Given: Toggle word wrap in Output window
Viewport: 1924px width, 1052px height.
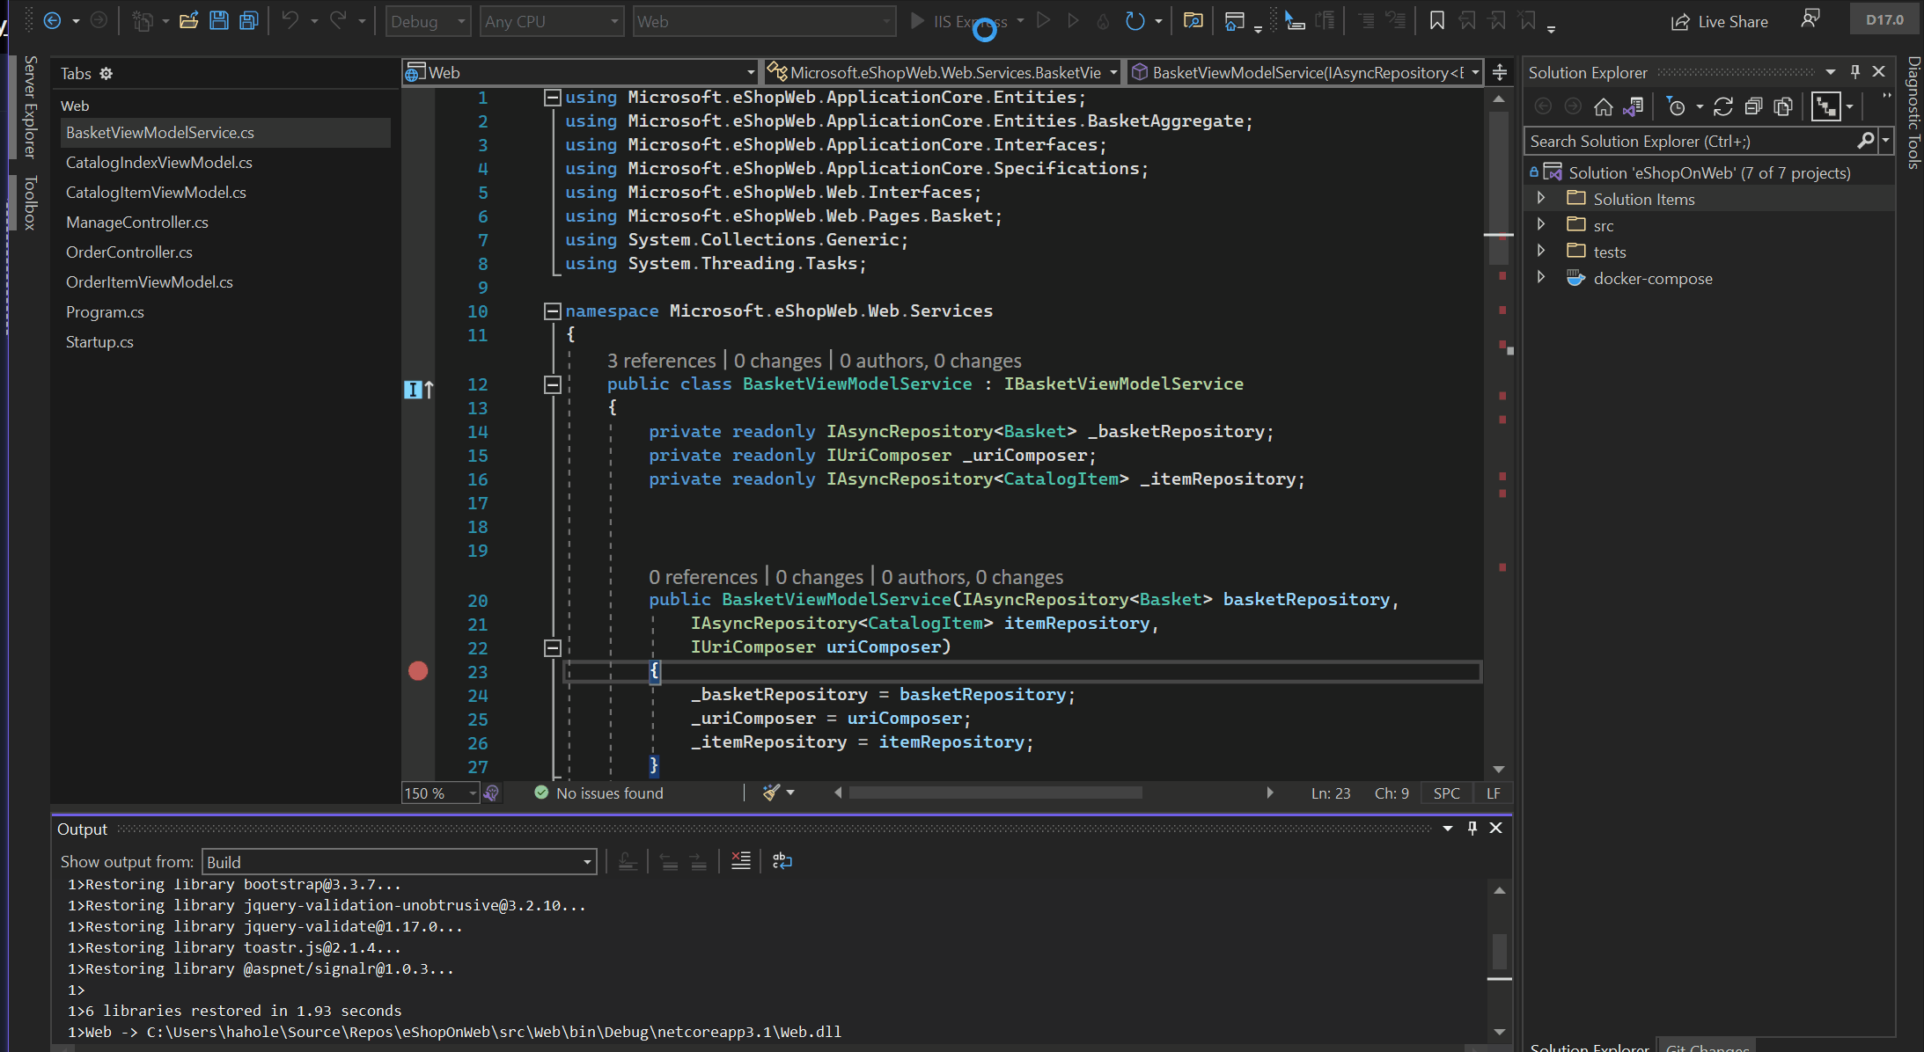Looking at the screenshot, I should tap(782, 861).
